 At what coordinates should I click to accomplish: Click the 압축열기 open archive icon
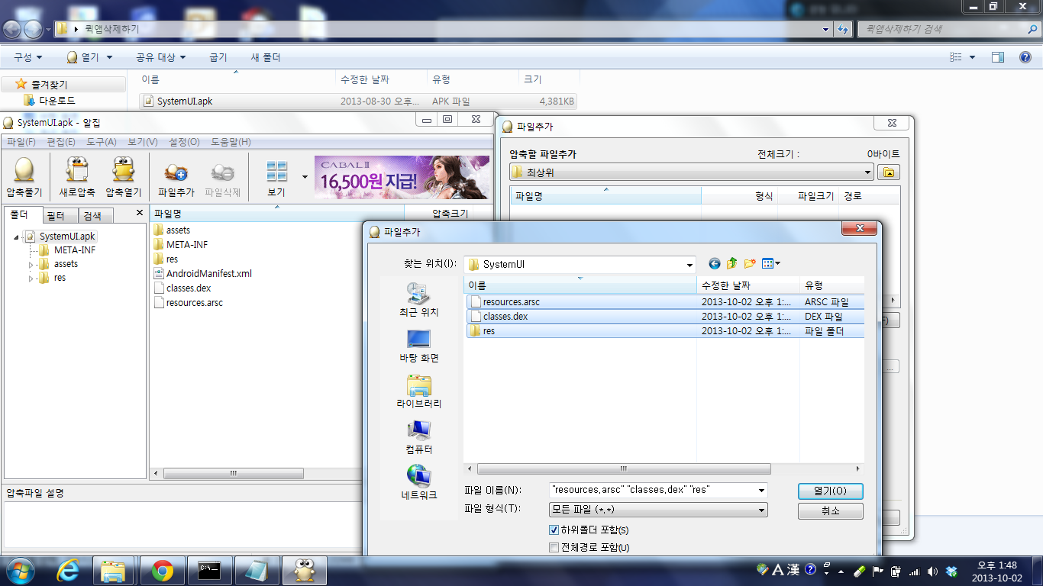pyautogui.click(x=123, y=177)
